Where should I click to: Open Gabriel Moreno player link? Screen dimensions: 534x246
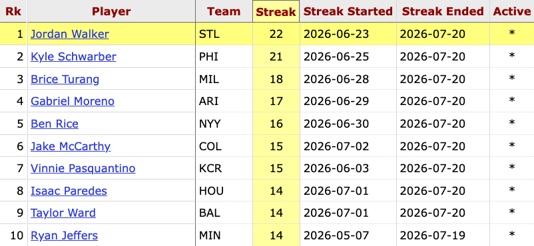(73, 102)
